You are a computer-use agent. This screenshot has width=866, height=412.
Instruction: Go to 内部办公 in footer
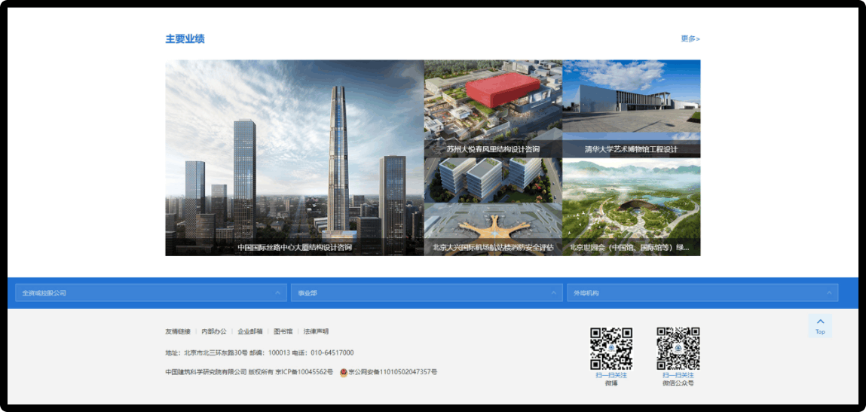[x=214, y=331]
